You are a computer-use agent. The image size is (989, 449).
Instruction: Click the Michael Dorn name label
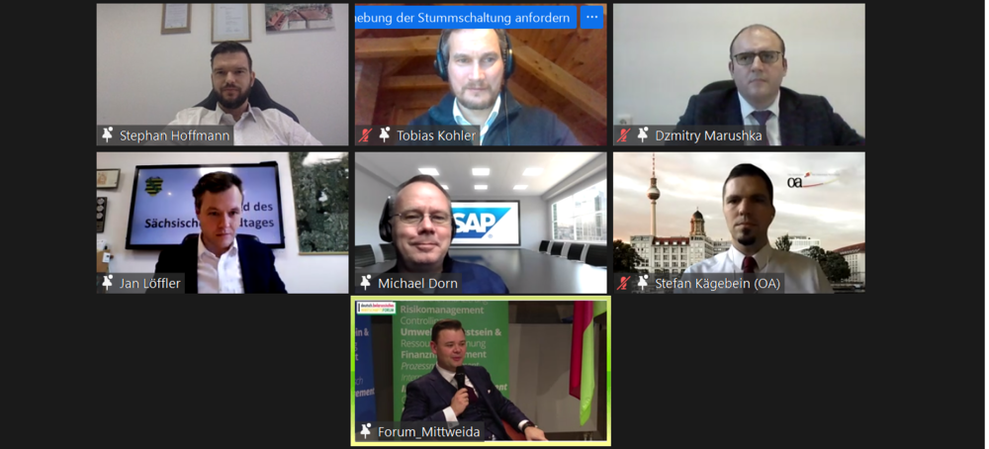[x=417, y=284]
